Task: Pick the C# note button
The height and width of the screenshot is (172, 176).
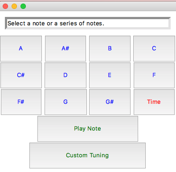Action: [x=21, y=75]
